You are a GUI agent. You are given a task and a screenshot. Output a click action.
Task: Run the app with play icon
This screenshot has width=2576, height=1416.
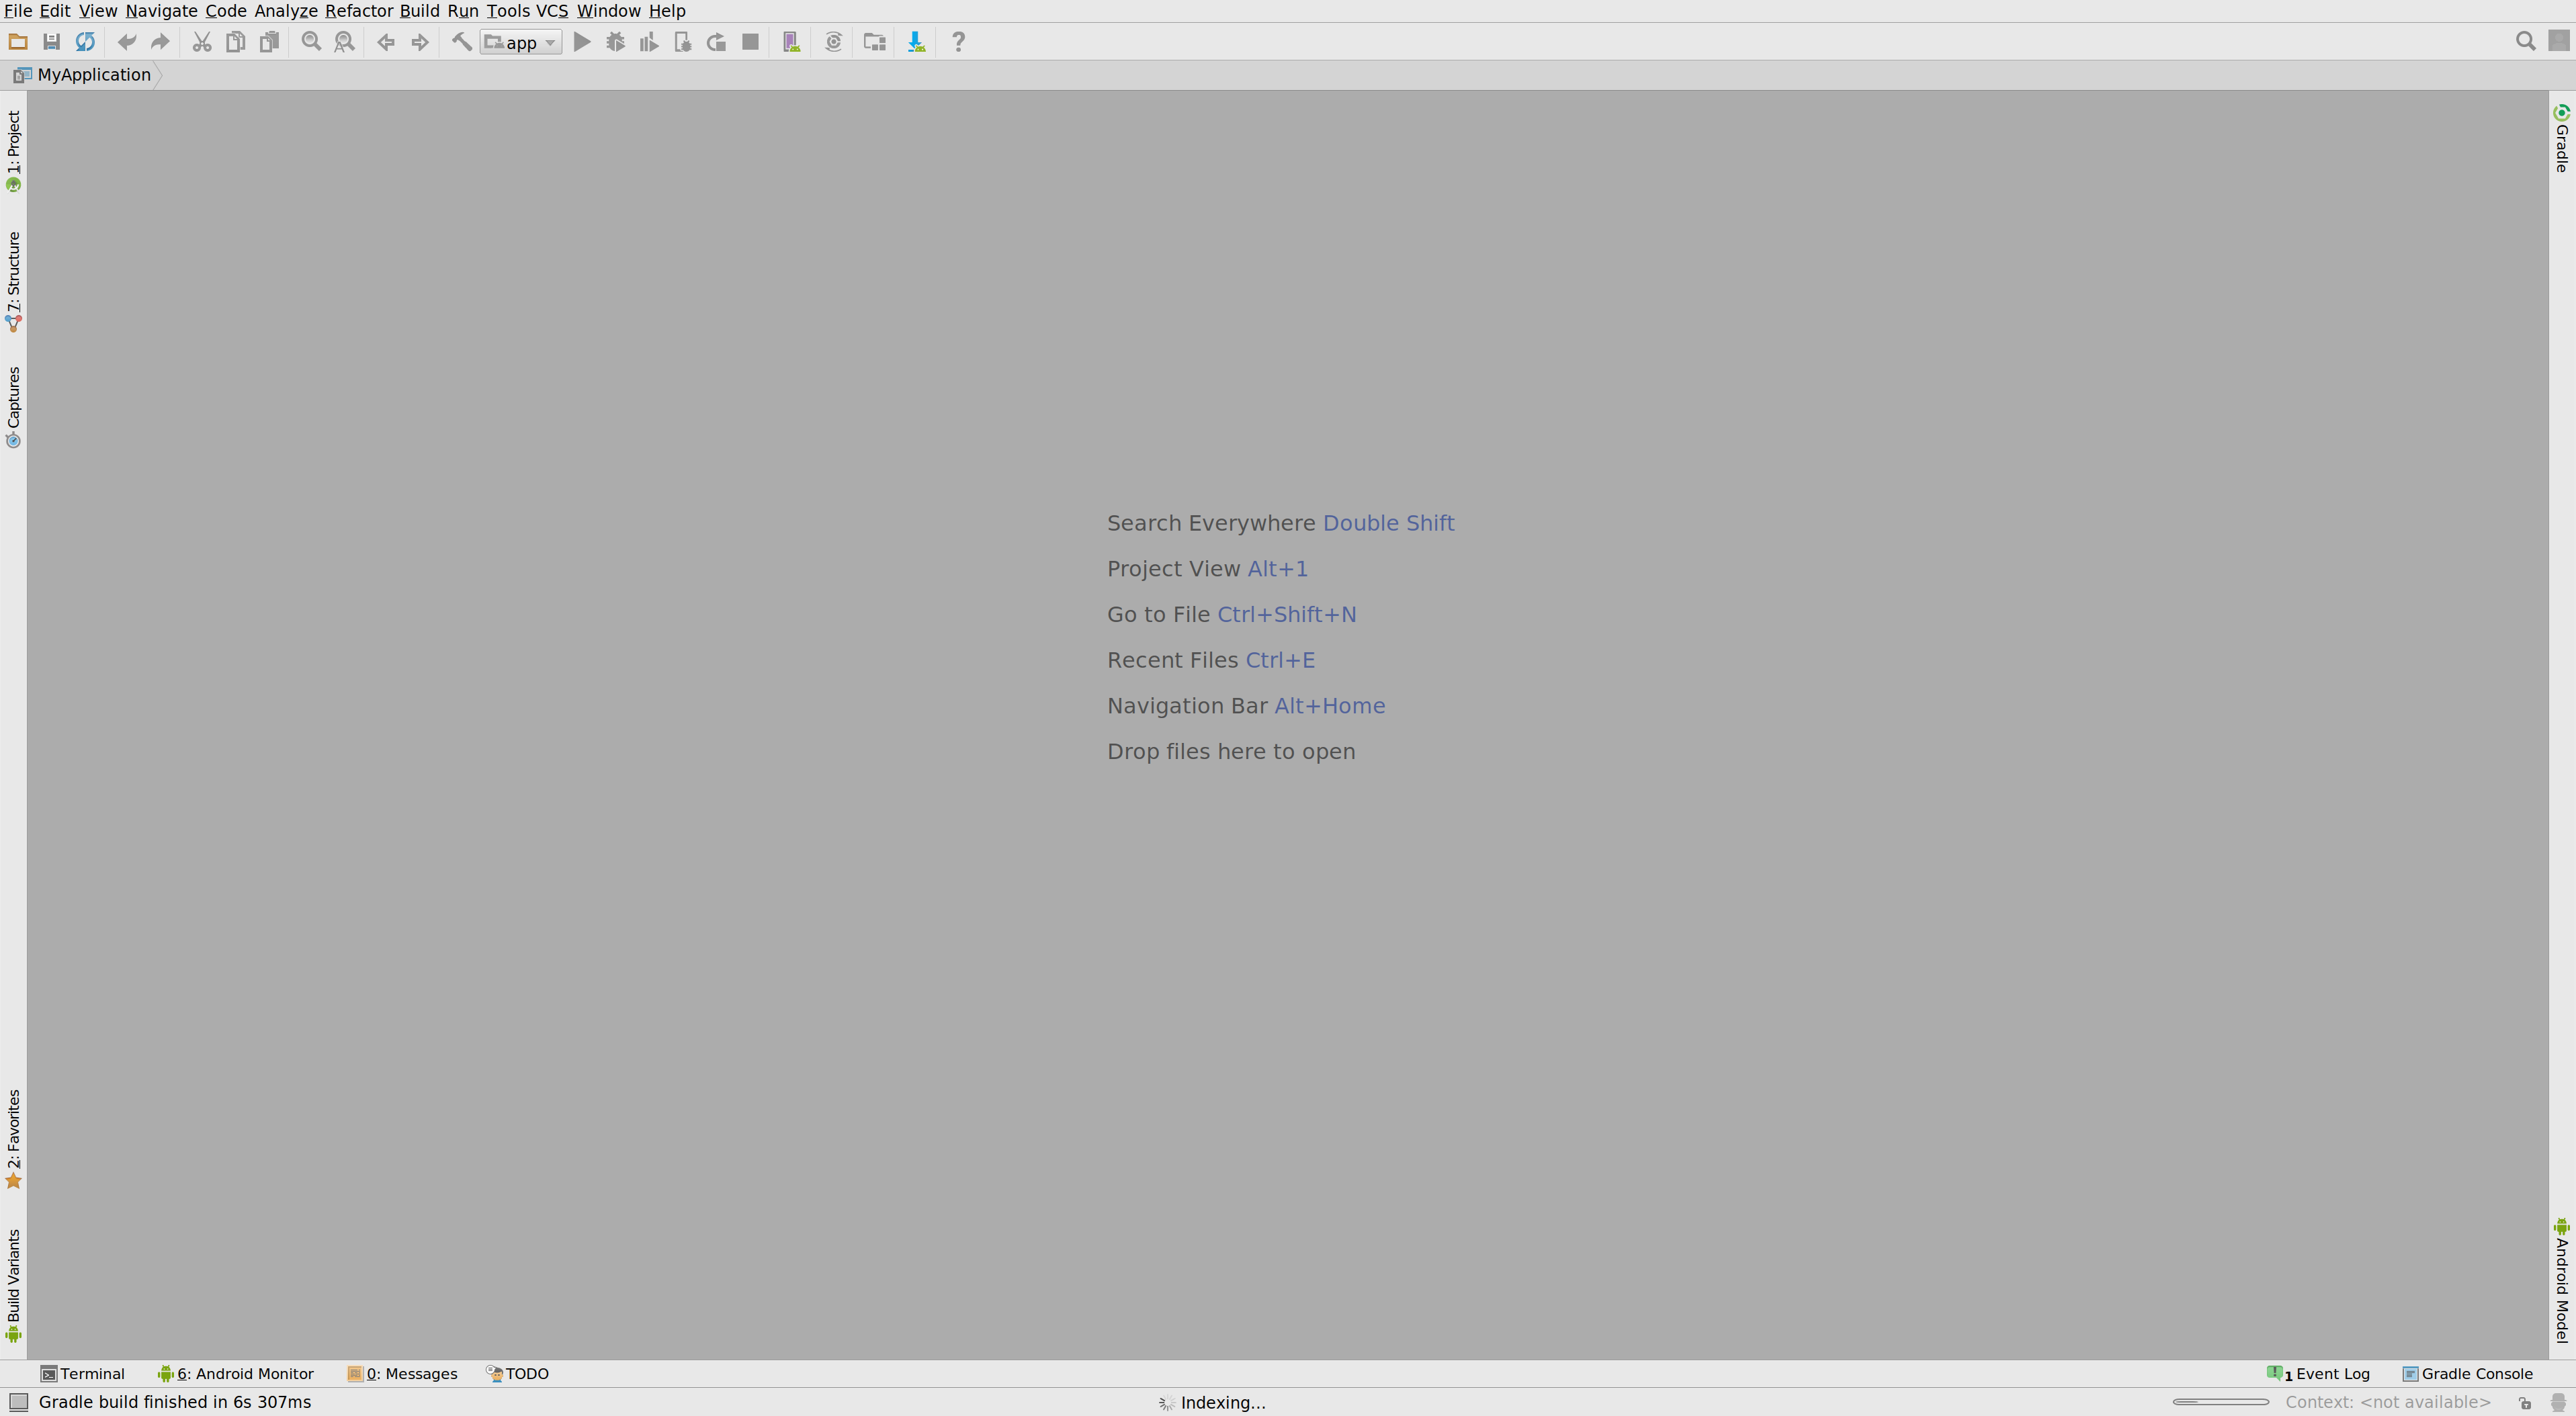coord(582,42)
